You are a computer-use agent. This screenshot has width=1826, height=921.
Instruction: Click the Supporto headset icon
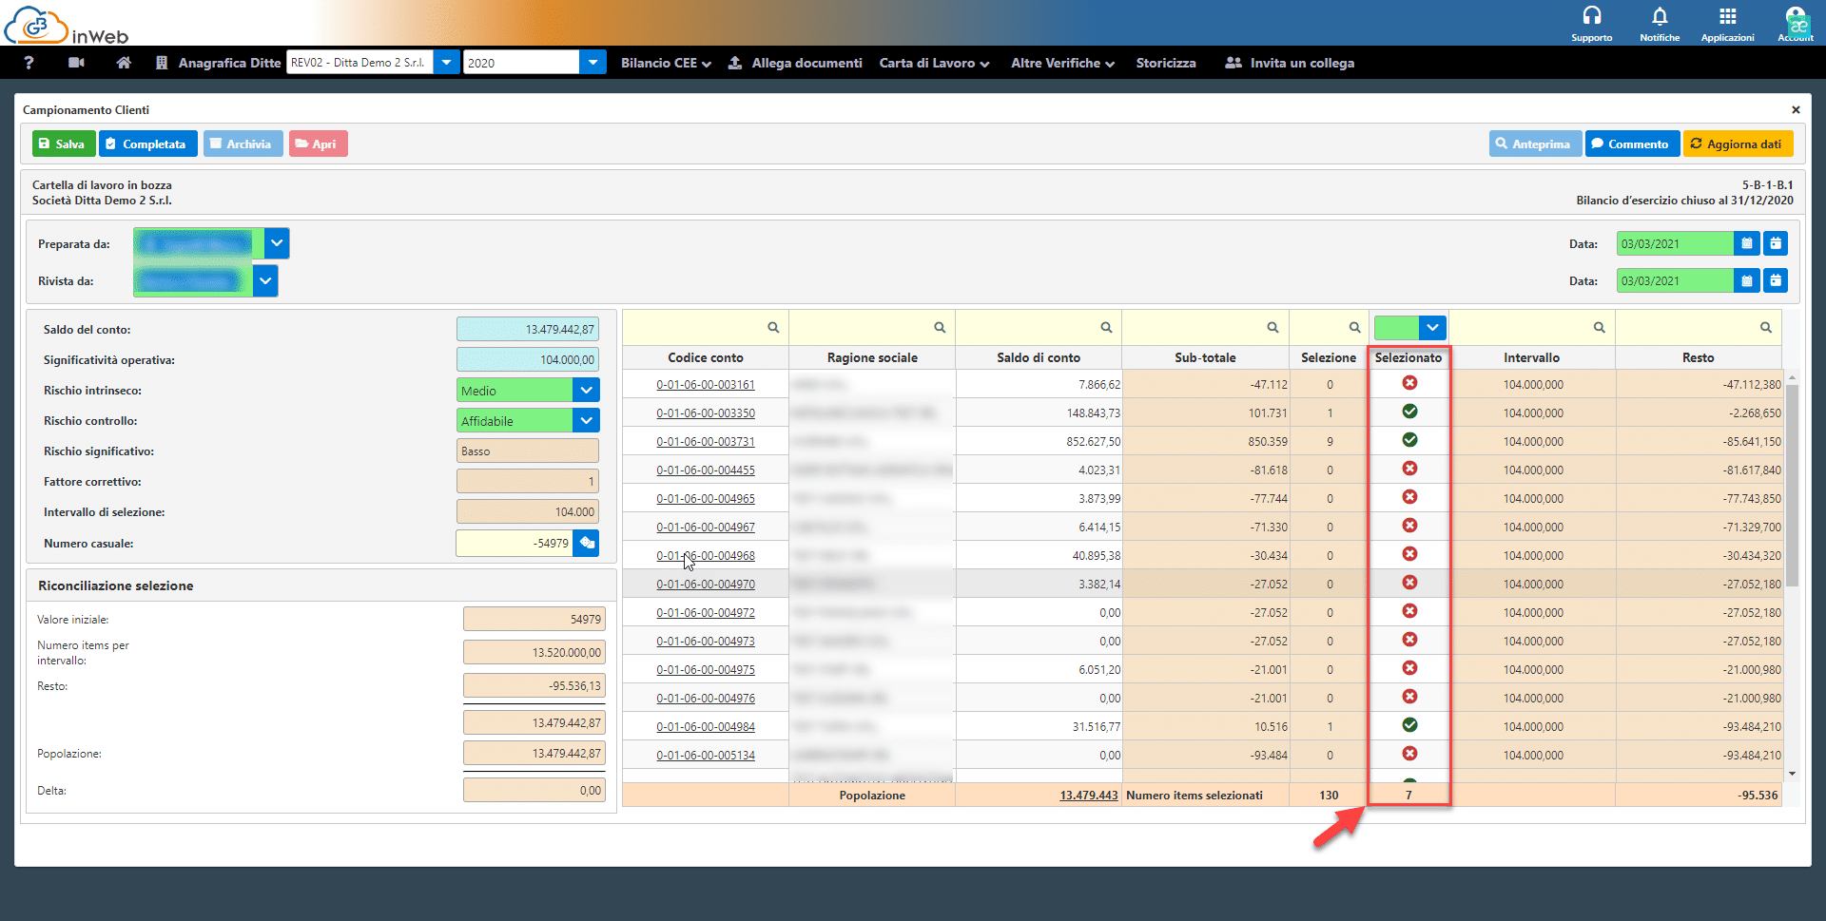pyautogui.click(x=1591, y=16)
